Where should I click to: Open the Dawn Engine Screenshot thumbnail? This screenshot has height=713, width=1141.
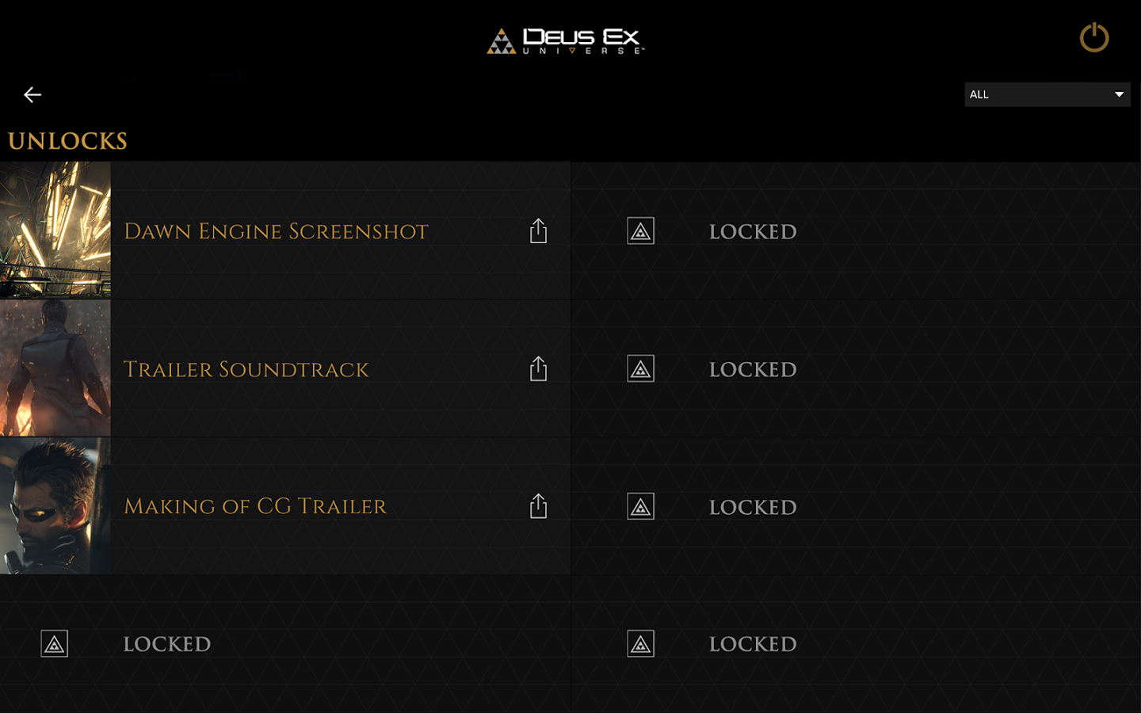(x=55, y=230)
